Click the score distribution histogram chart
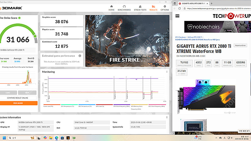The height and width of the screenshot is (141, 251). 18,77
